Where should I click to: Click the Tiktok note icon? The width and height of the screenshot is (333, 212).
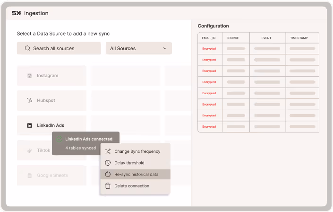tap(29, 150)
